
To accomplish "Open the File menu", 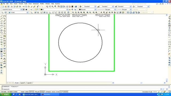I will point(4,4).
